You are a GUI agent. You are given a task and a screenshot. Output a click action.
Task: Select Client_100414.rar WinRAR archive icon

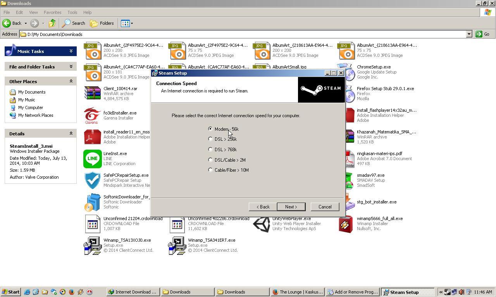(x=93, y=94)
